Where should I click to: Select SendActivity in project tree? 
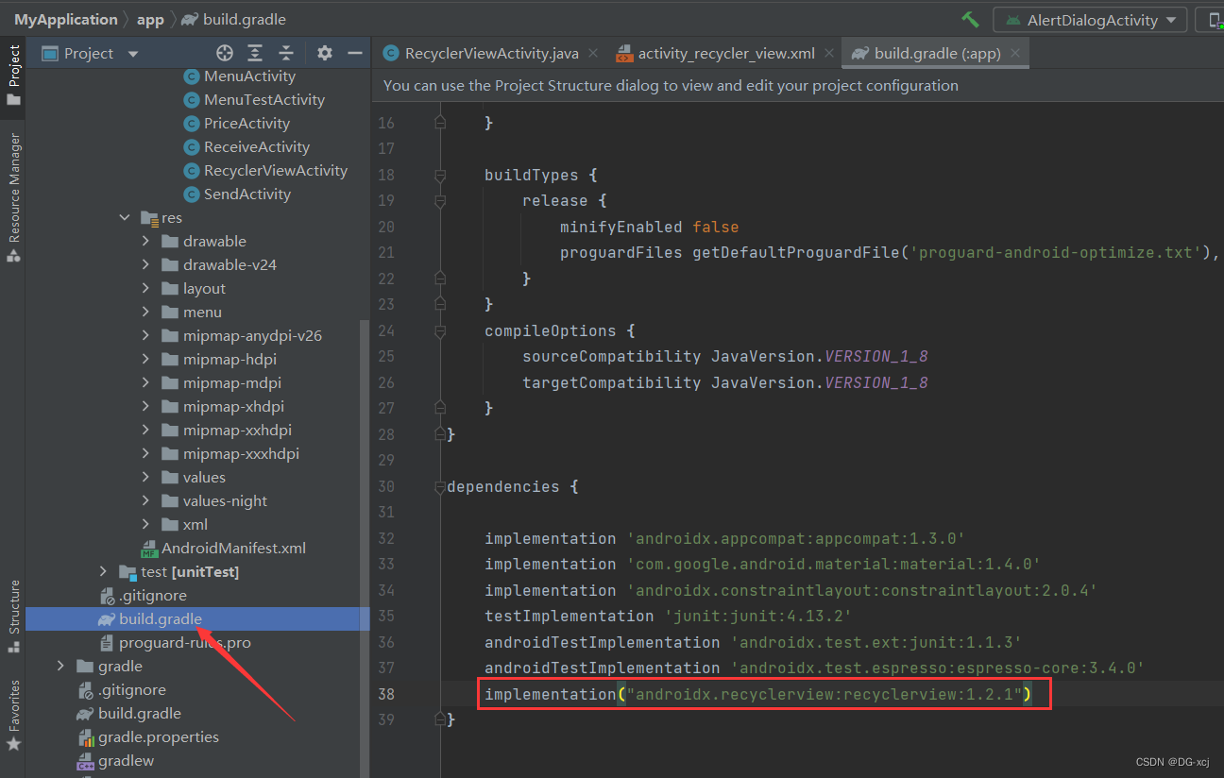click(236, 194)
